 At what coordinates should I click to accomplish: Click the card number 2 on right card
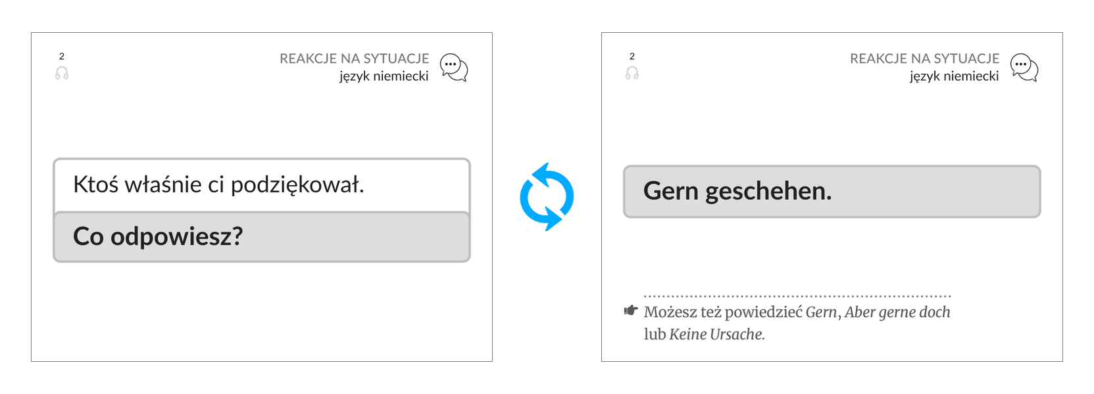[x=632, y=56]
